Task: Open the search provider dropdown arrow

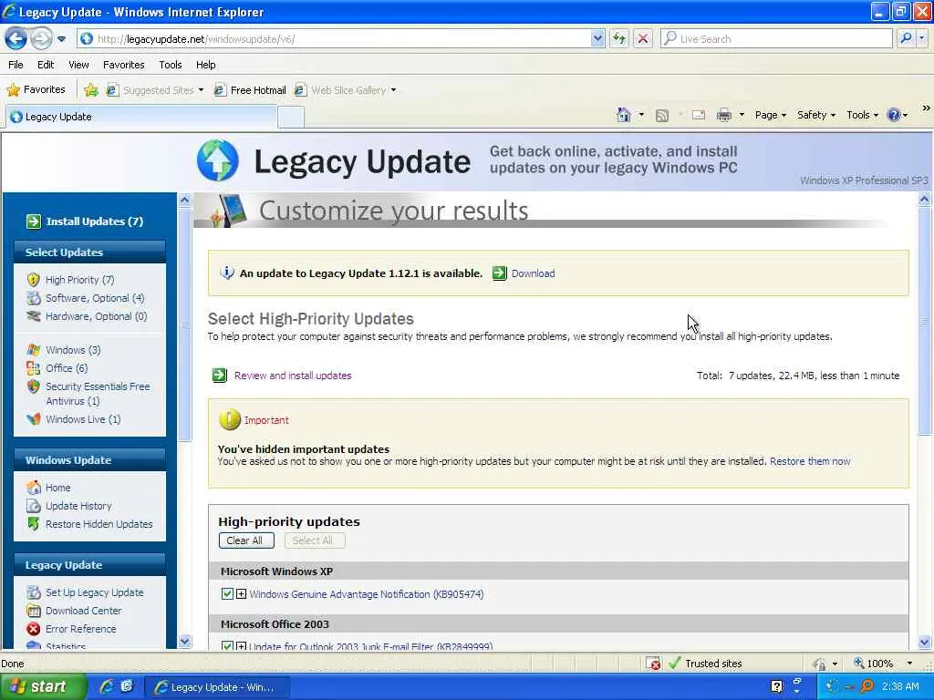Action: (921, 38)
